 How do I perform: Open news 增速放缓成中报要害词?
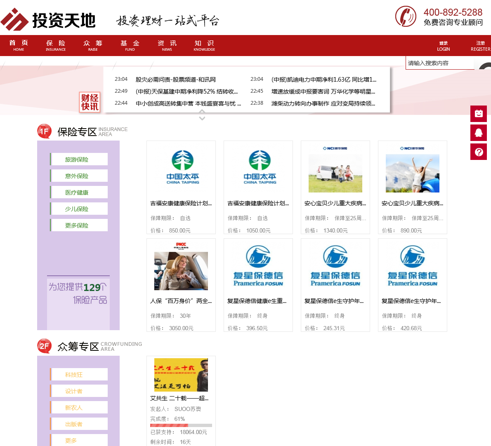[323, 92]
